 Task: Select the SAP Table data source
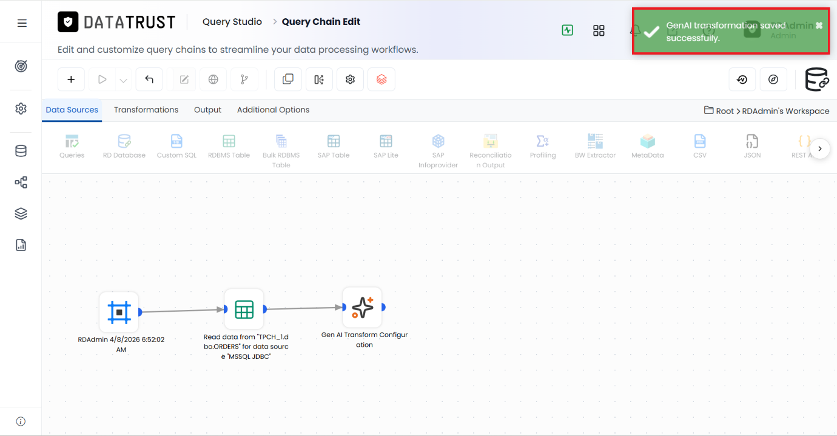click(334, 147)
